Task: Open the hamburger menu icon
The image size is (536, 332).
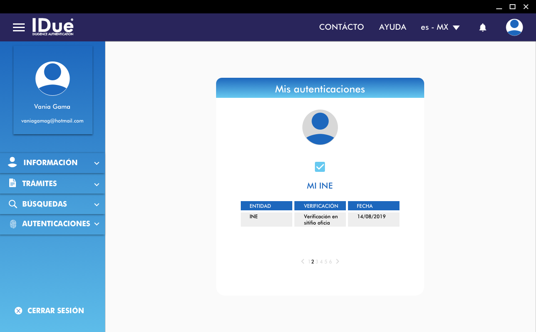Action: [x=19, y=28]
